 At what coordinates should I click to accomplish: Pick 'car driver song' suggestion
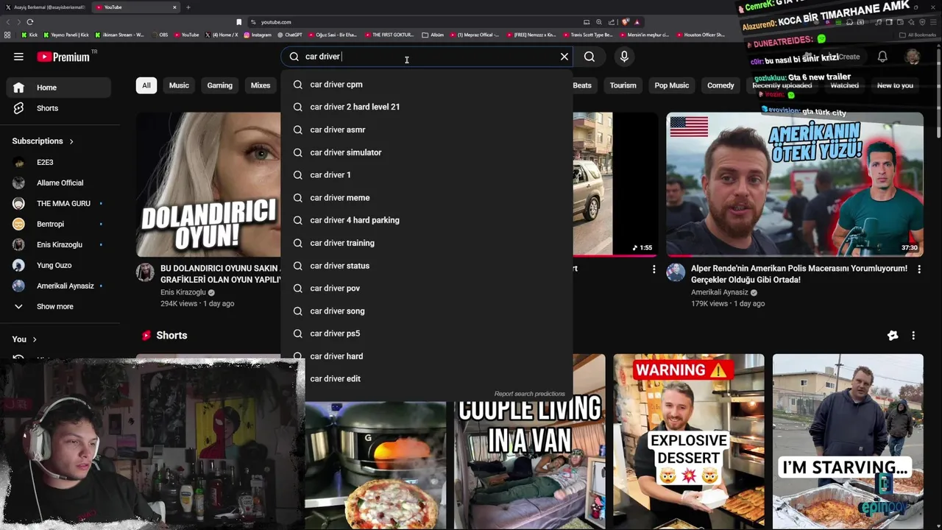tap(427, 311)
